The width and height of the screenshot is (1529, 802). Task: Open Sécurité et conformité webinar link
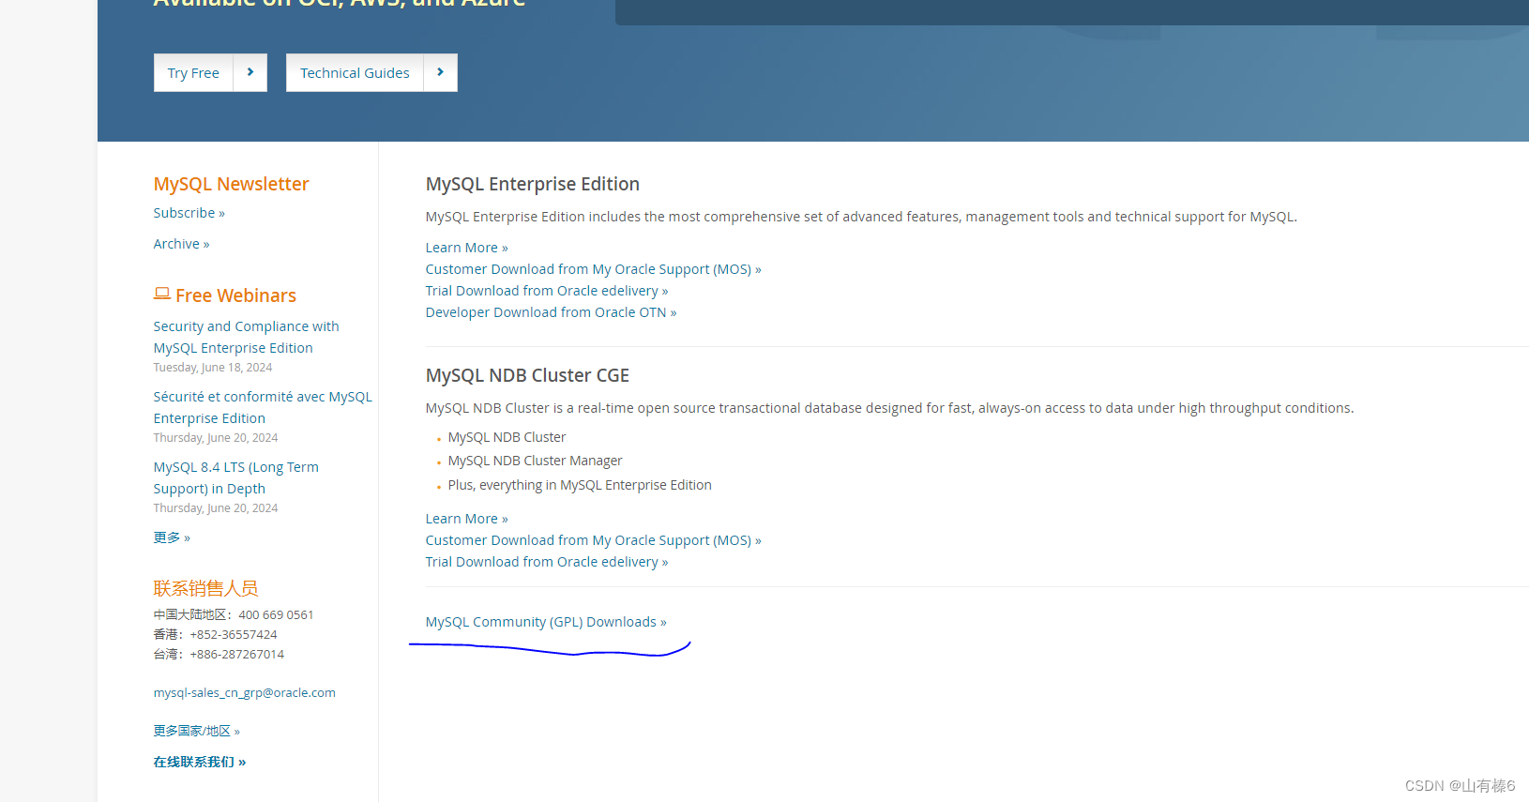pyautogui.click(x=263, y=407)
